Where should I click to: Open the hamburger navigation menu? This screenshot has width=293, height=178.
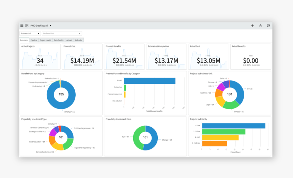point(22,26)
